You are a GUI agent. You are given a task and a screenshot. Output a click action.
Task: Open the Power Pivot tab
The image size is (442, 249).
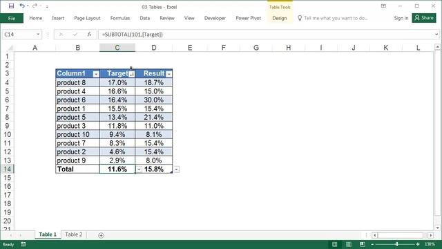[x=248, y=18]
